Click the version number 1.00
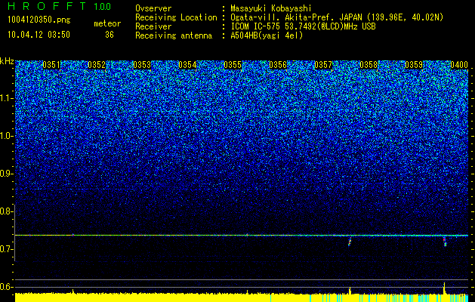This screenshot has width=475, height=302. 102,7
